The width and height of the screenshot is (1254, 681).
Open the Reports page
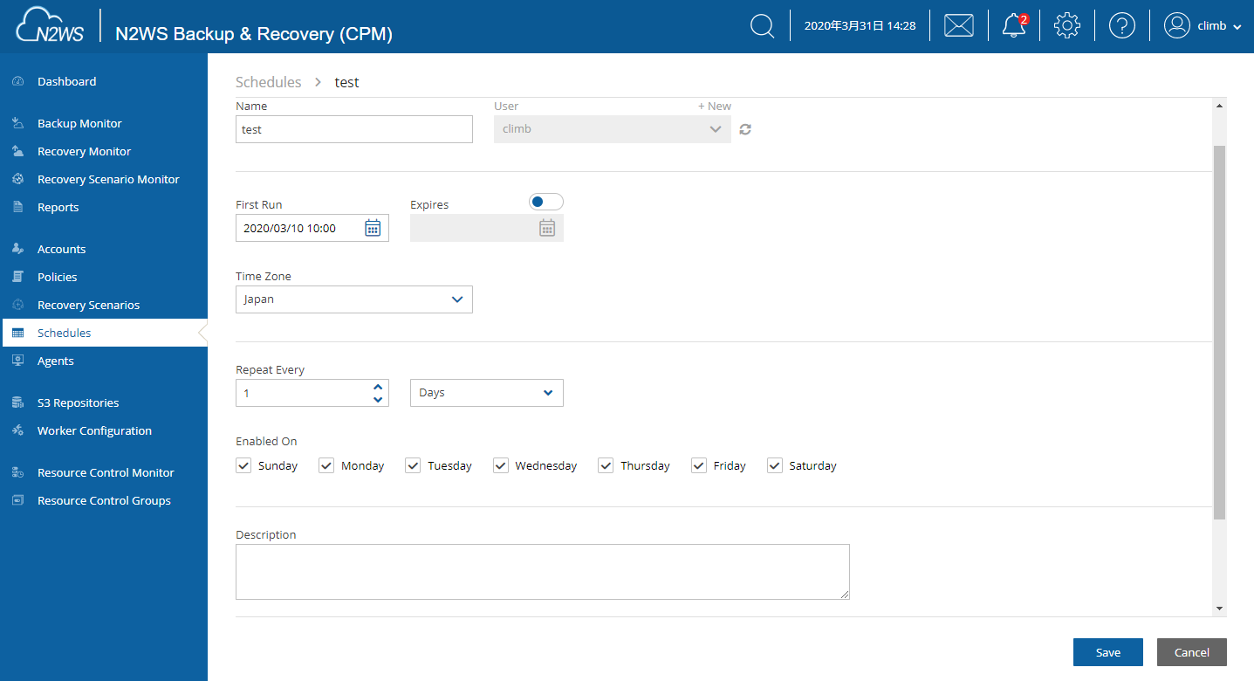pyautogui.click(x=58, y=207)
